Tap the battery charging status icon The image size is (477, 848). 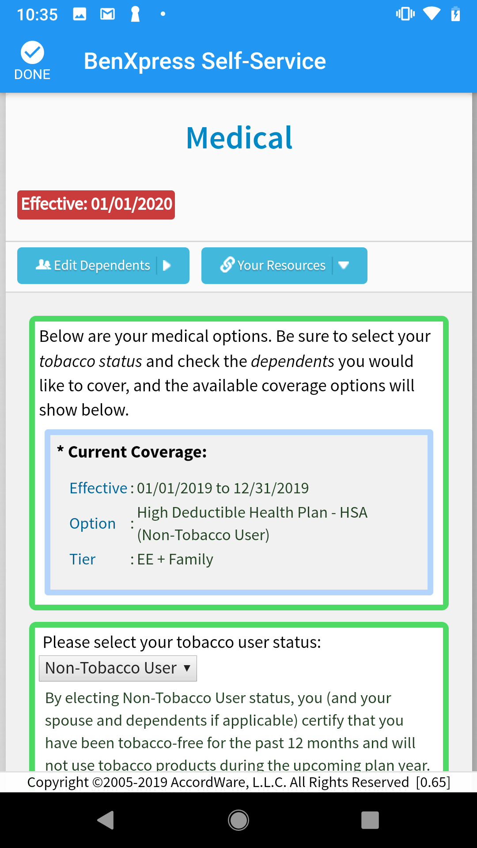coord(455,14)
